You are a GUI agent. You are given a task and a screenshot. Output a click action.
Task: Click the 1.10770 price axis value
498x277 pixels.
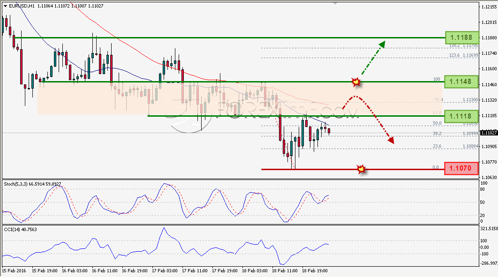point(489,162)
